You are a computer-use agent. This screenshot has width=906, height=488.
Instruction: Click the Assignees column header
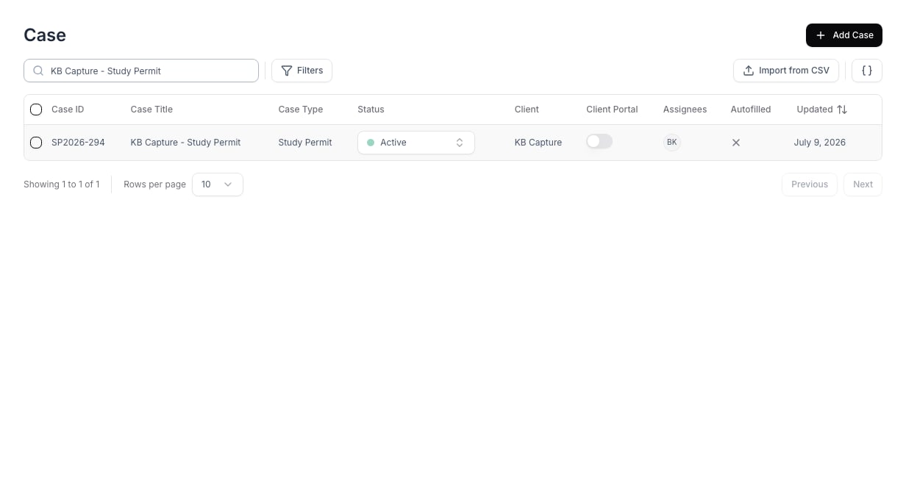[x=685, y=110]
